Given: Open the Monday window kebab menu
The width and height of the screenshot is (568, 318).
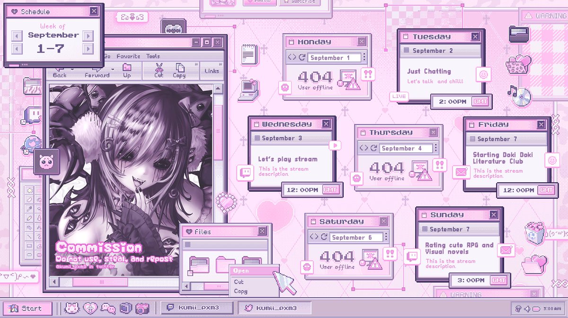Looking at the screenshot, I should [364, 58].
